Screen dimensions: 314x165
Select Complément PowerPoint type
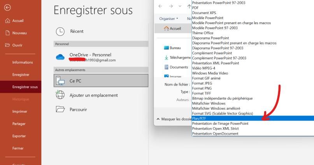click(212, 53)
